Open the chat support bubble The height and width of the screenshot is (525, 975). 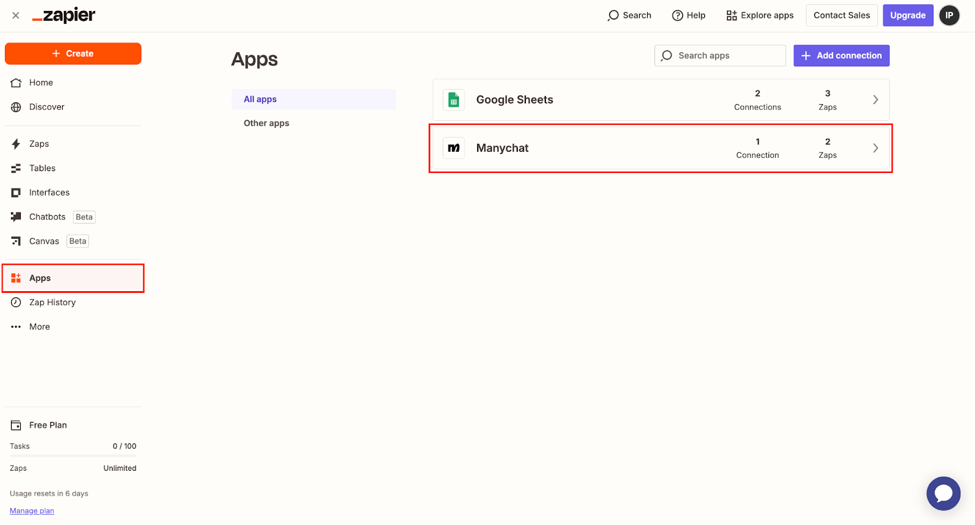943,493
